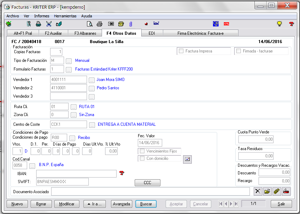Click the Nuevo button
Screen dimensions: 300x214
[x=17, y=204]
